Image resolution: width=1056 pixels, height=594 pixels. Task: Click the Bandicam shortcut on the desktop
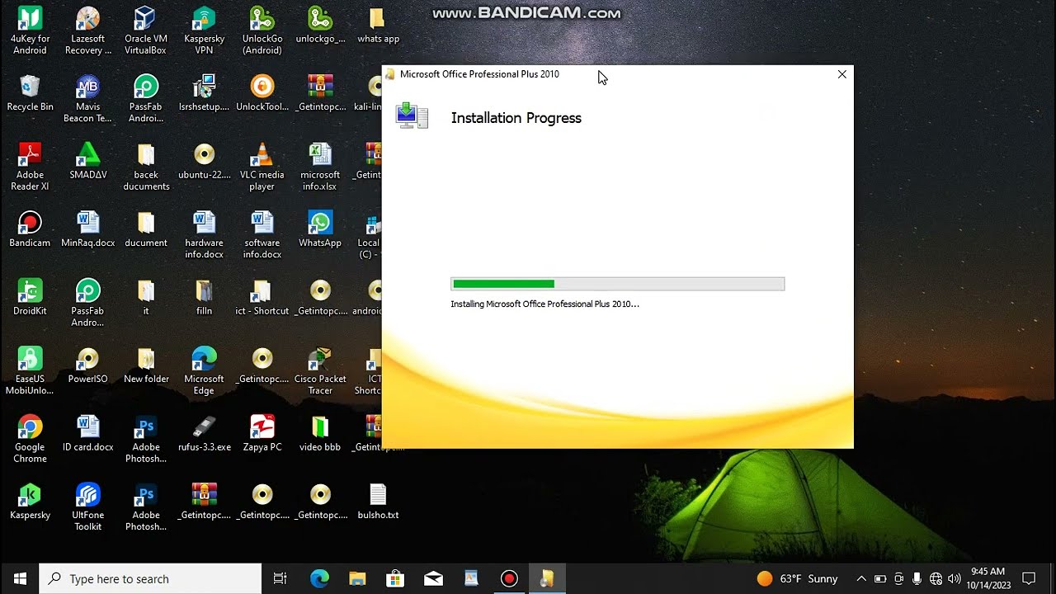[30, 229]
